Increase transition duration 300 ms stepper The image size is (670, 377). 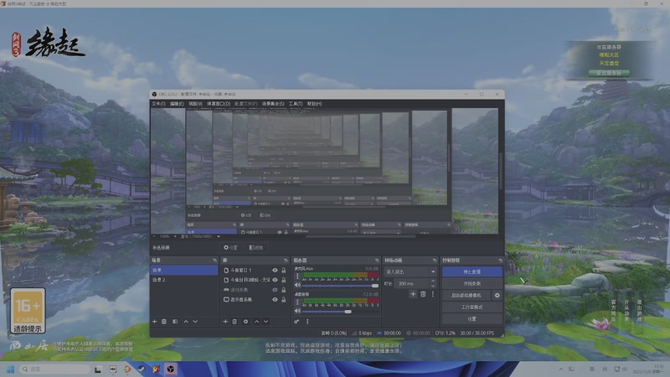tap(433, 281)
